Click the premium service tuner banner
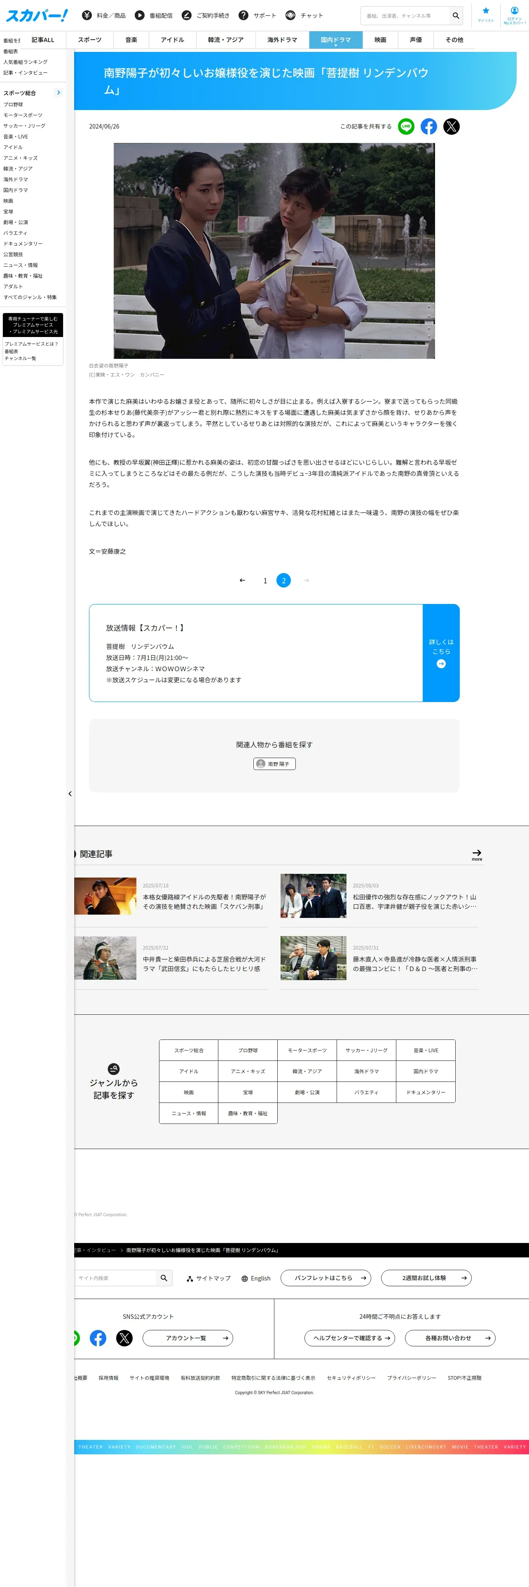 pyautogui.click(x=33, y=325)
